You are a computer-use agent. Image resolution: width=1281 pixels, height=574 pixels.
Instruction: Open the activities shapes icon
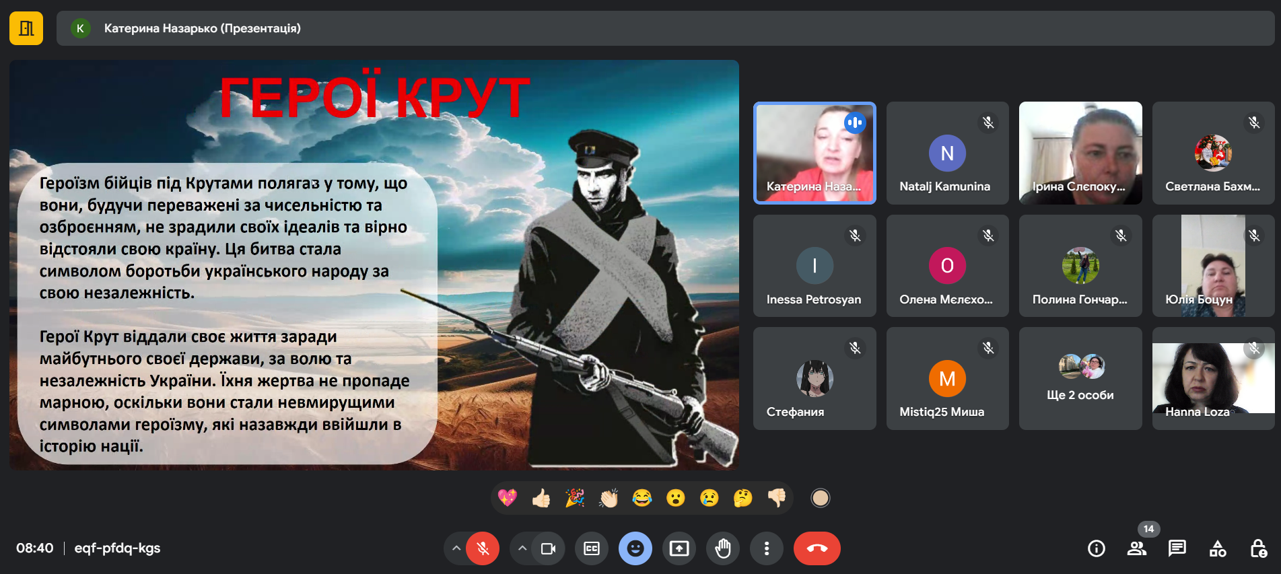pos(1217,548)
